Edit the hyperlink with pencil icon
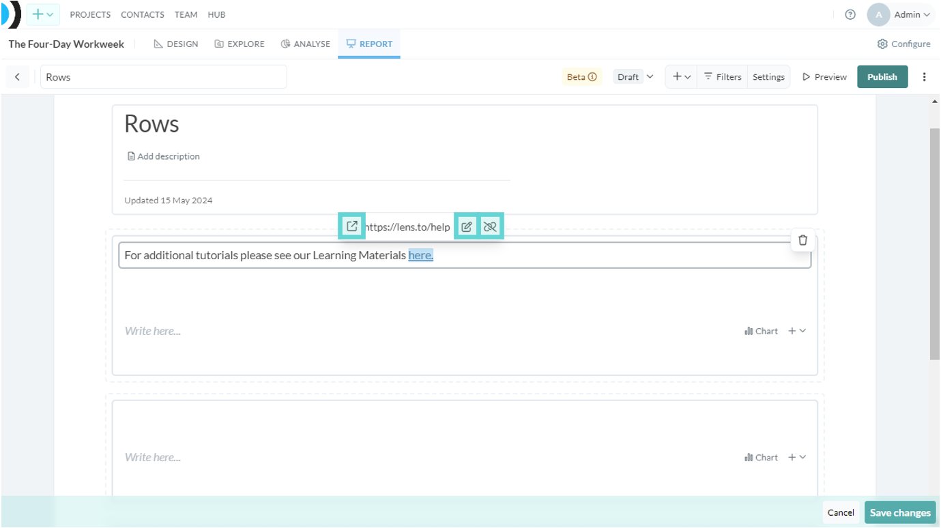Viewport: 941px width, 528px height. pyautogui.click(x=467, y=227)
